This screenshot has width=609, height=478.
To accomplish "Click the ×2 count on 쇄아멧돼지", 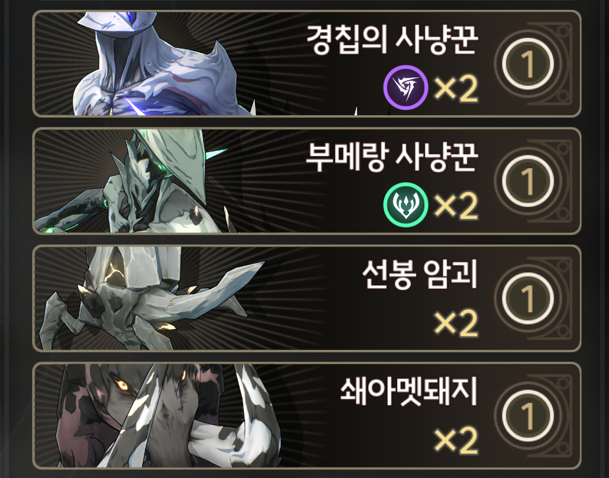I will point(456,441).
